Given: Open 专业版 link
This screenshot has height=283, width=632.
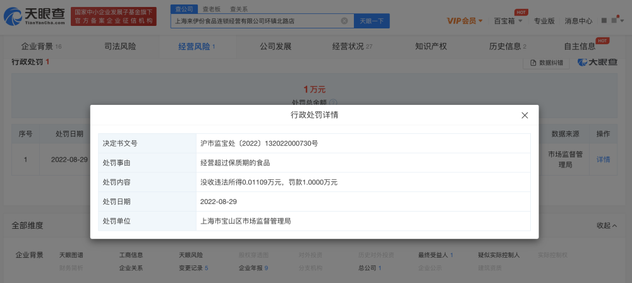Looking at the screenshot, I should (544, 21).
